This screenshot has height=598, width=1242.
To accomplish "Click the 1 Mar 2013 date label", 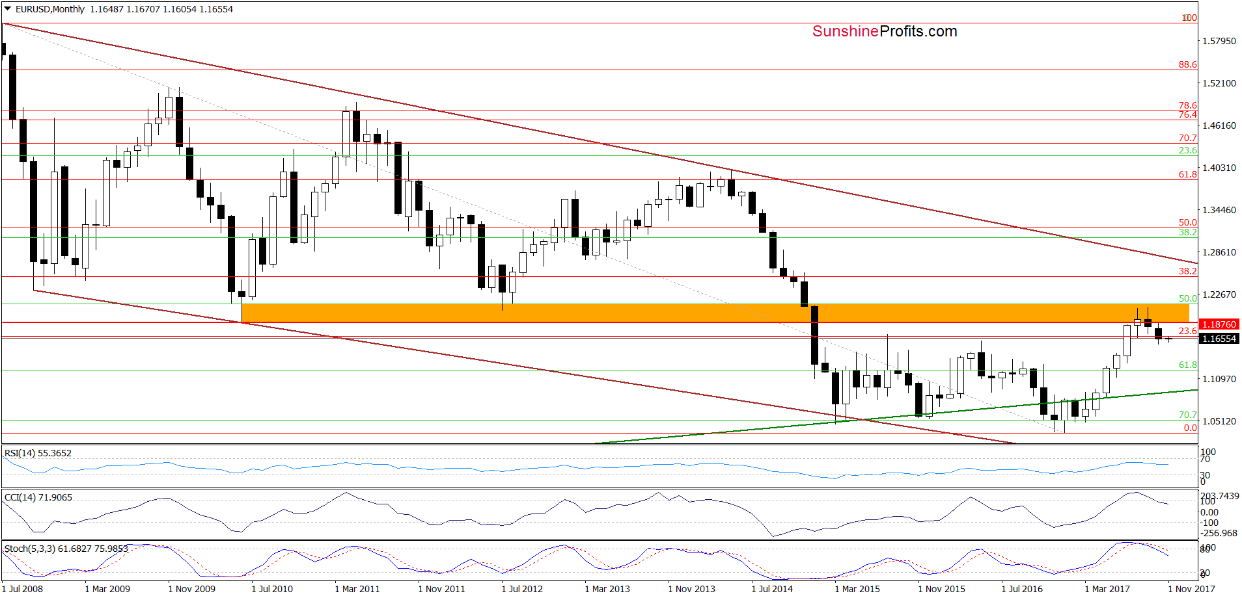I will click(x=607, y=589).
